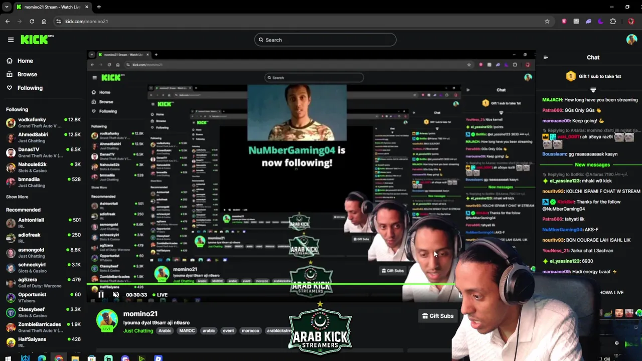This screenshot has width=642, height=361.
Task: Open Chrome from taskbar
Action: pyautogui.click(x=59, y=358)
